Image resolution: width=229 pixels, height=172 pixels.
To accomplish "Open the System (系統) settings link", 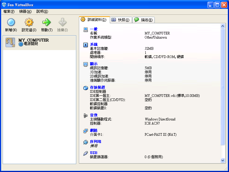I will coord(94,44).
